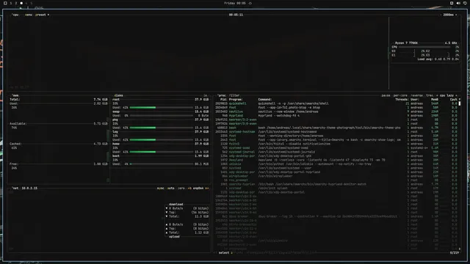Toggle io mode in disks panel
470x264 pixels.
[206, 95]
